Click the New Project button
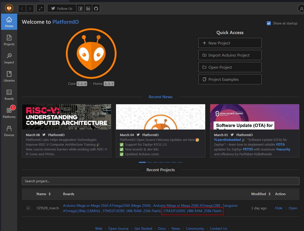 coord(230,43)
